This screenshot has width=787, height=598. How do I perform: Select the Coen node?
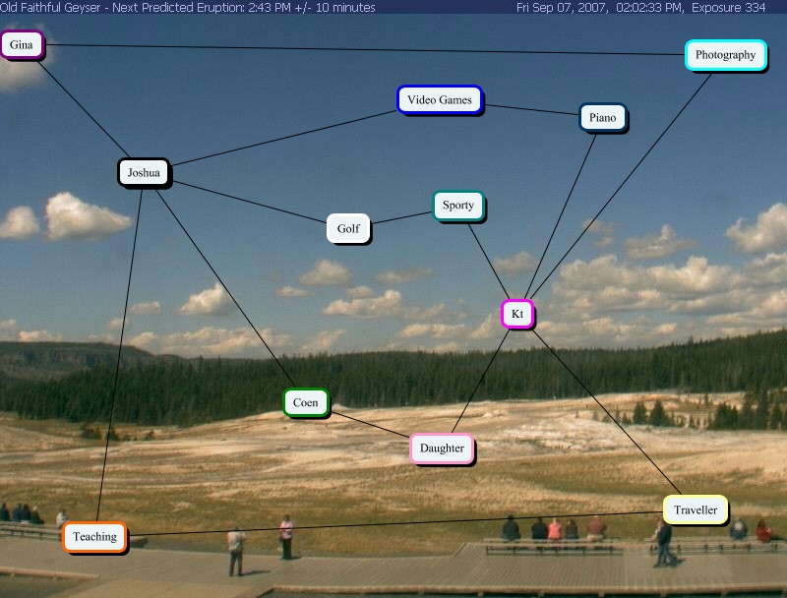tap(305, 403)
